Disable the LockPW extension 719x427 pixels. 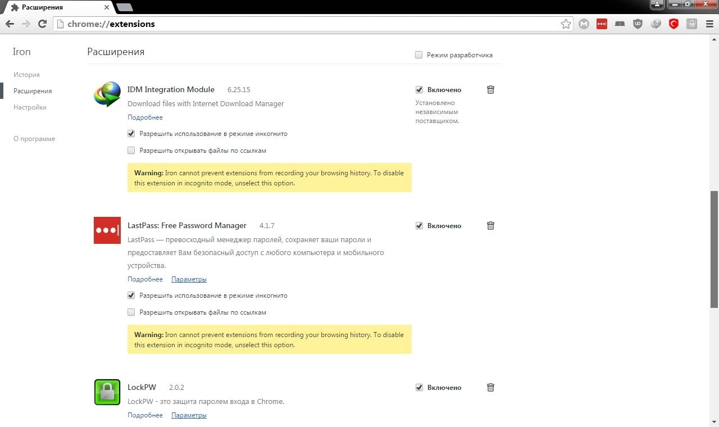click(419, 388)
